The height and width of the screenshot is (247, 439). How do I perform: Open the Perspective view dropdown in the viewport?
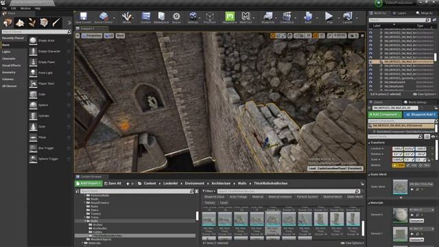coord(92,36)
